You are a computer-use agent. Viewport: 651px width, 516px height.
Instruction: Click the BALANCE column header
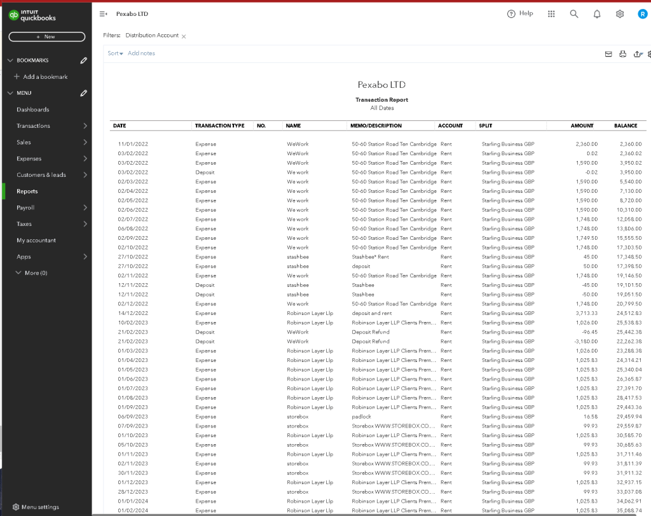(x=626, y=125)
